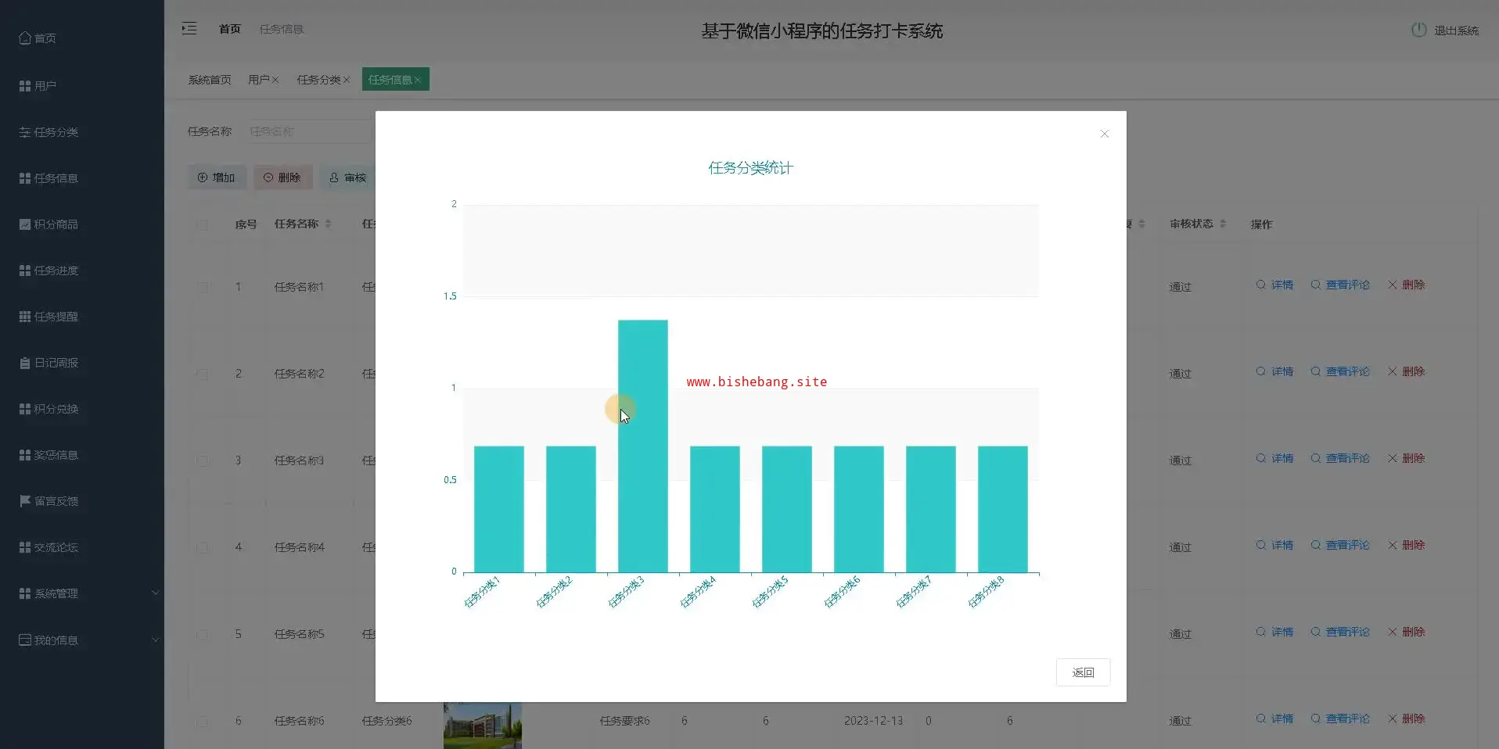The width and height of the screenshot is (1499, 749).
Task: Open the 用户 sidebar menu icon
Action: pyautogui.click(x=25, y=86)
